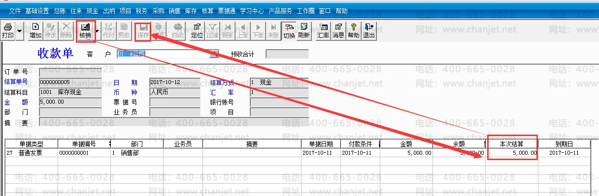Screen dimensions: 599x196
Task: Click the 单据编号 cell 0000000001
Action: [84, 153]
